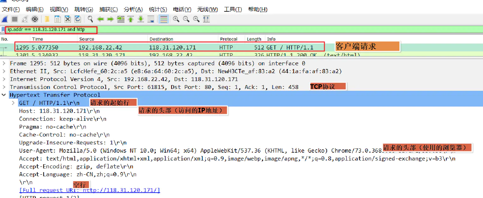The image size is (483, 198).
Task: Select the Host: 118.31.120.171 header line
Action: (x=59, y=111)
